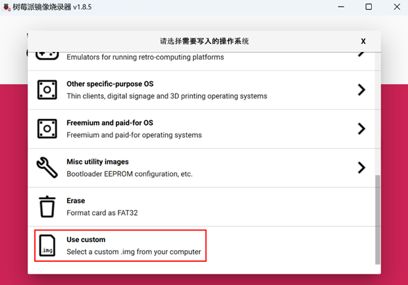Screen dimensions: 408x285
Task: Click the Raspberry Pi logo in the title bar
Action: (7, 7)
